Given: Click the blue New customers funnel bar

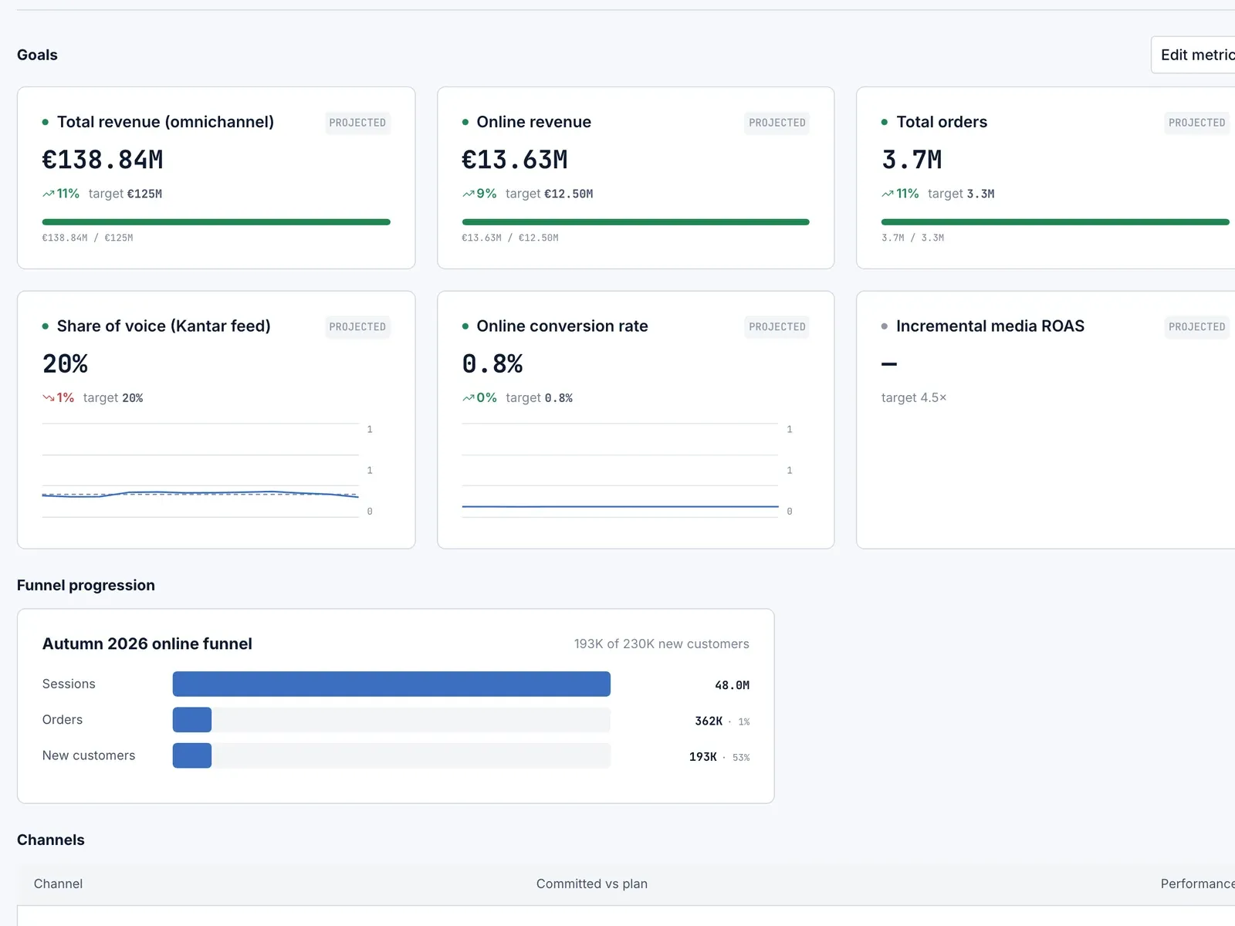Looking at the screenshot, I should tap(192, 755).
